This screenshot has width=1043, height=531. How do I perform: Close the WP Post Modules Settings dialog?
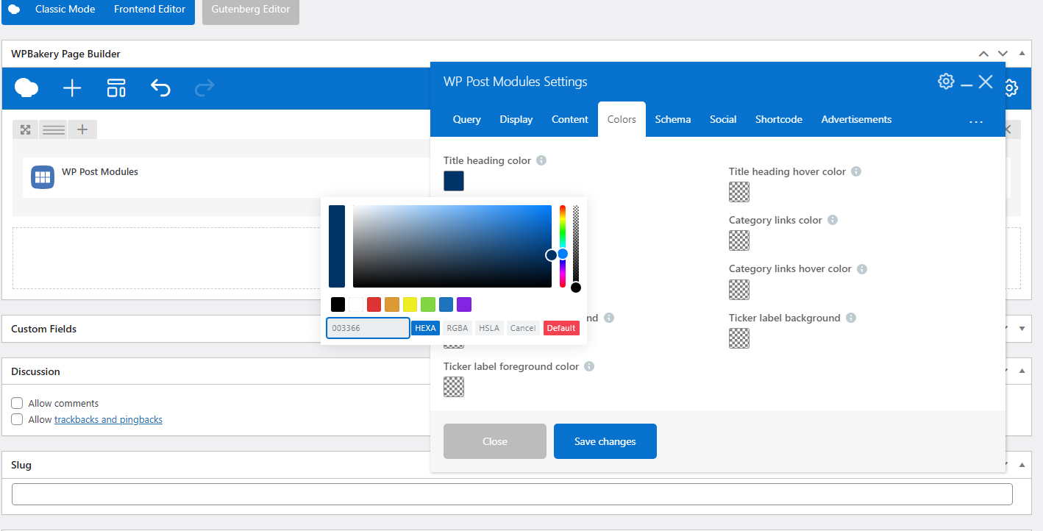tap(986, 82)
